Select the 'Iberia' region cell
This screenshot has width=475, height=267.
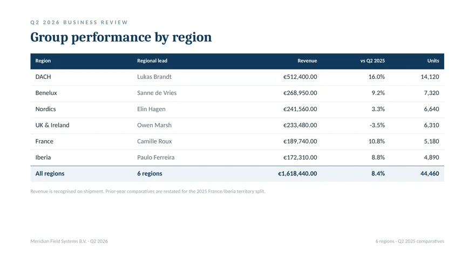click(x=43, y=158)
